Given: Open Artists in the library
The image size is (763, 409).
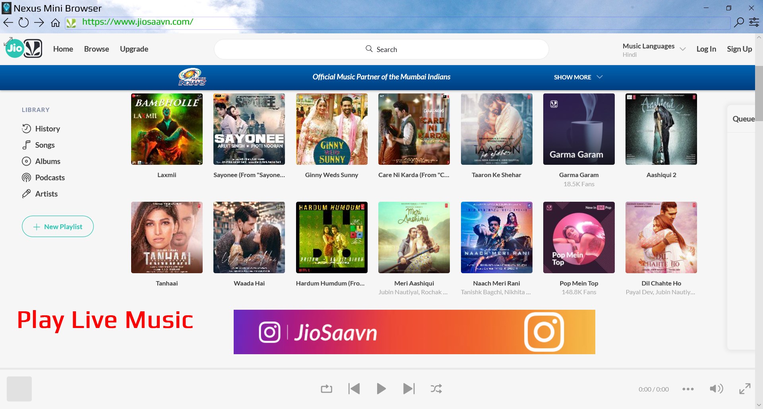Looking at the screenshot, I should 40,194.
